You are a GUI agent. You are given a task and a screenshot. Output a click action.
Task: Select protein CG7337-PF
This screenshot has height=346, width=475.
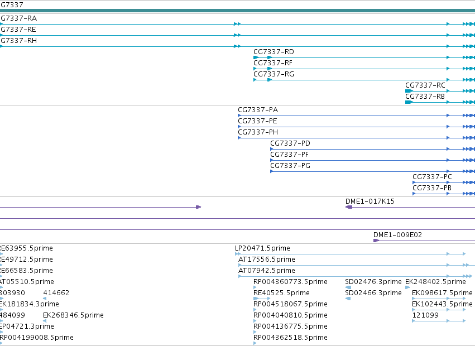tap(289, 155)
